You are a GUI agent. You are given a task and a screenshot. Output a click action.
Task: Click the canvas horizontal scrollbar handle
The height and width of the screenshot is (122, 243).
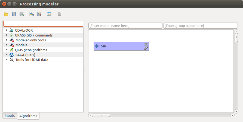pyautogui.click(x=100, y=115)
